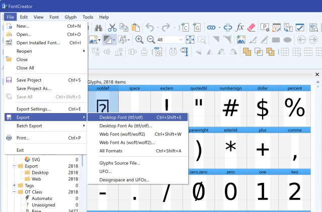This screenshot has height=212, width=322.
Task: Select Glyphs Source File... export option
Action: coord(137,163)
